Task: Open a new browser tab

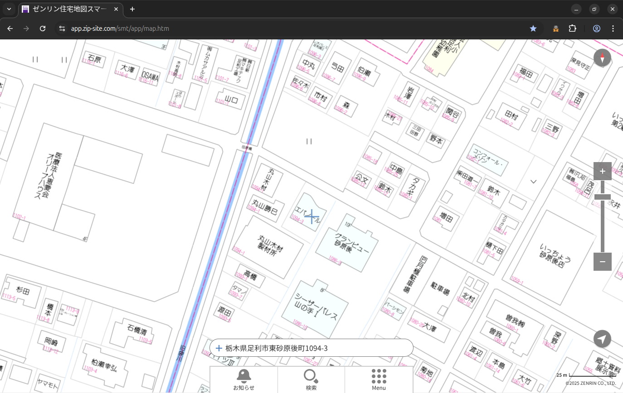Action: tap(132, 9)
